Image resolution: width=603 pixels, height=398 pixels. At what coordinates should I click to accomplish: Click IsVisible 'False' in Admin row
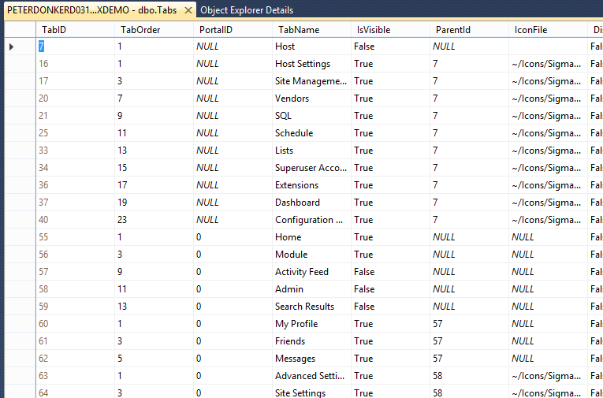[390, 289]
